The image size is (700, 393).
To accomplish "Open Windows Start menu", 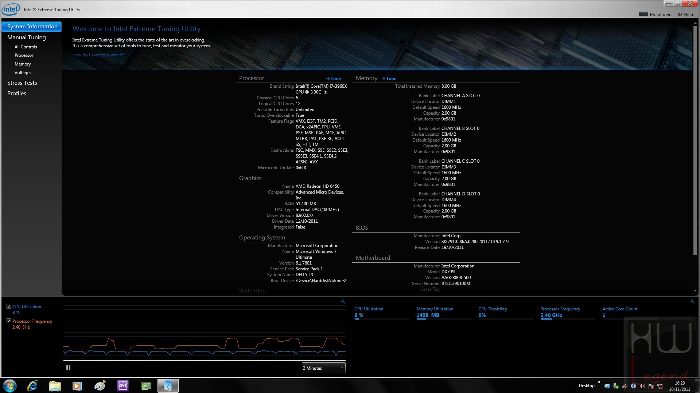I will pyautogui.click(x=10, y=386).
